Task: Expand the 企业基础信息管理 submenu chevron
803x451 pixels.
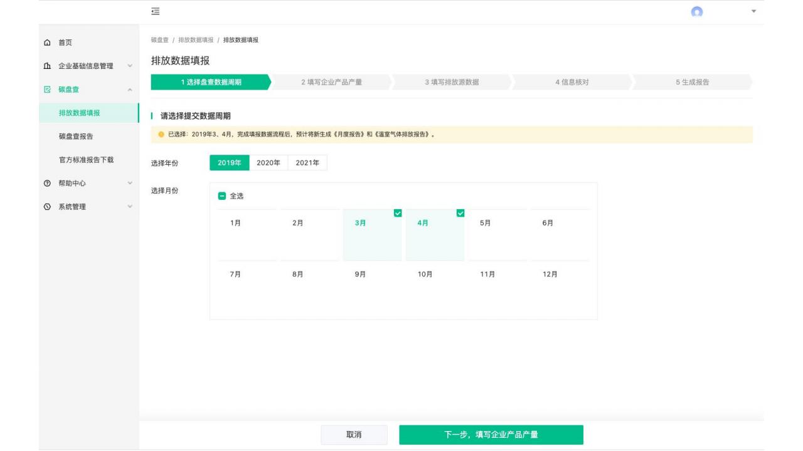Action: pos(130,66)
